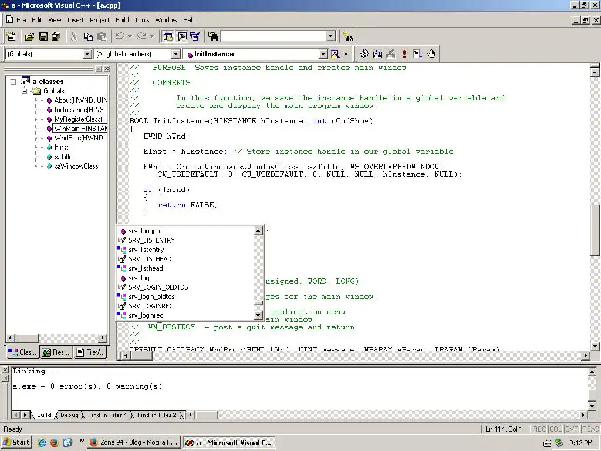Select WndProc in class tree
The height and width of the screenshot is (451, 601).
point(76,138)
